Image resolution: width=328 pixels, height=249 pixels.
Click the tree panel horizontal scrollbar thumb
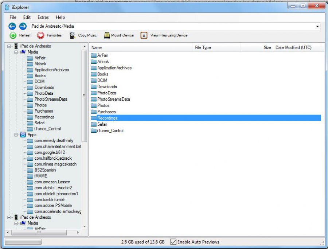39,233
